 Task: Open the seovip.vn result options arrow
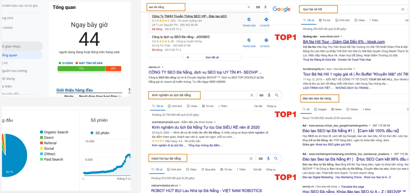(162, 67)
